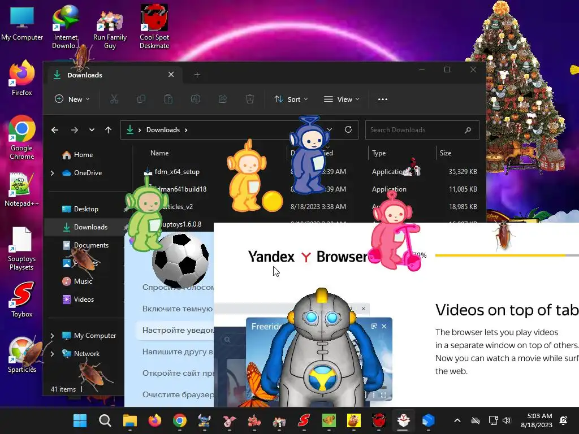Sort files by Name column header
Screen dimensions: 579x434
[x=159, y=153]
